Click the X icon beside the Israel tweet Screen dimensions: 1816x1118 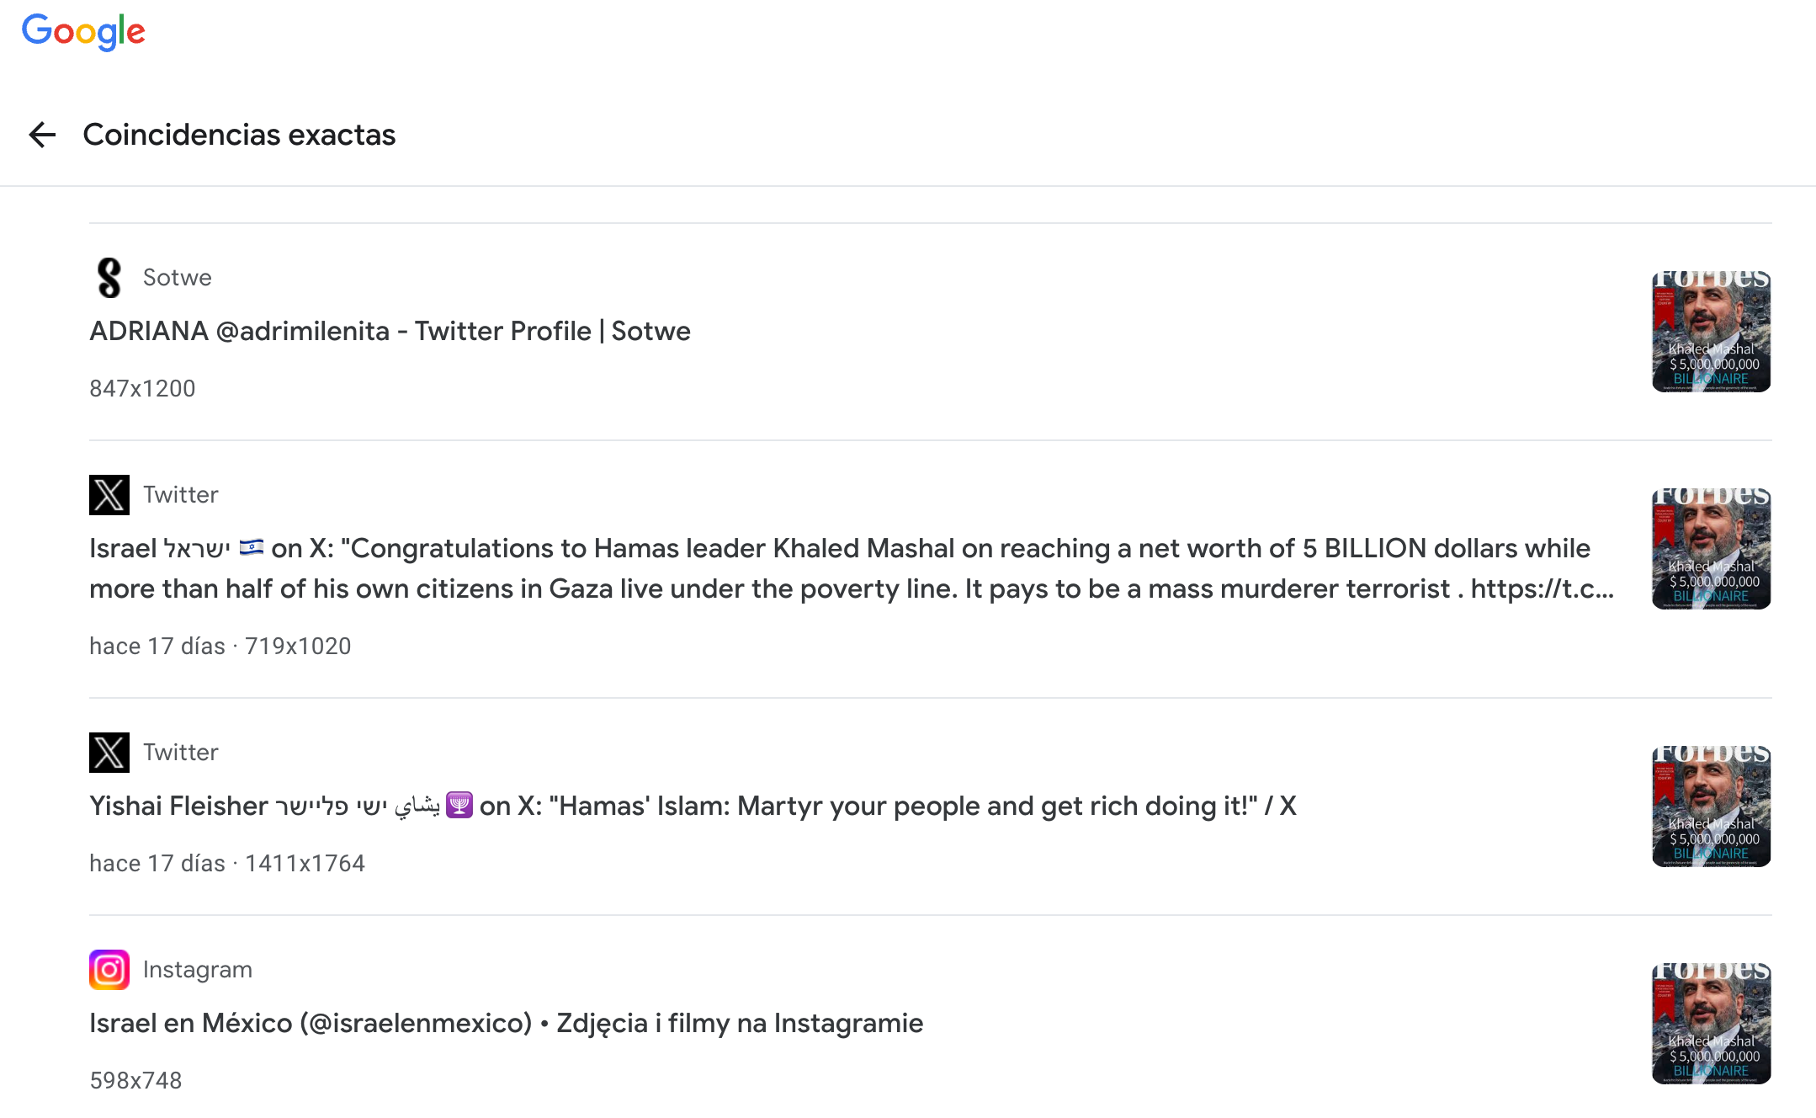click(109, 495)
